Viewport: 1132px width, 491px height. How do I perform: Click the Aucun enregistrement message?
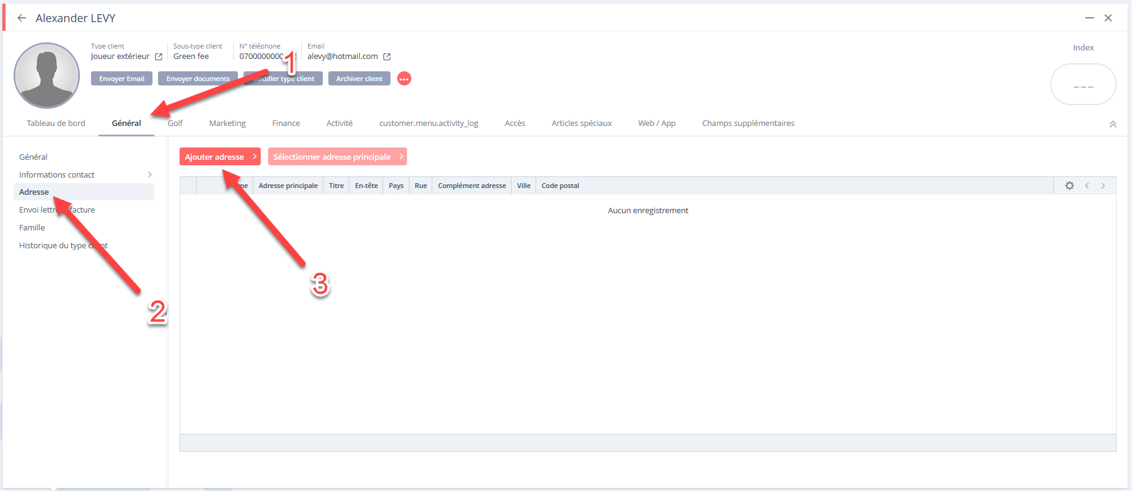[x=648, y=211]
